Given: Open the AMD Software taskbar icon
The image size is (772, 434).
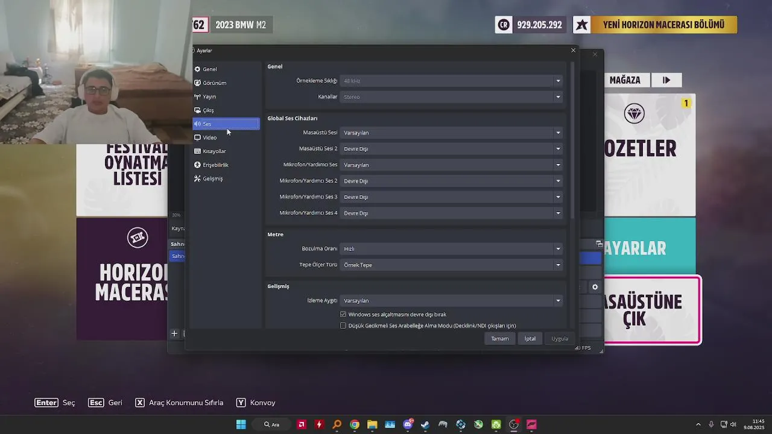Looking at the screenshot, I should point(302,424).
